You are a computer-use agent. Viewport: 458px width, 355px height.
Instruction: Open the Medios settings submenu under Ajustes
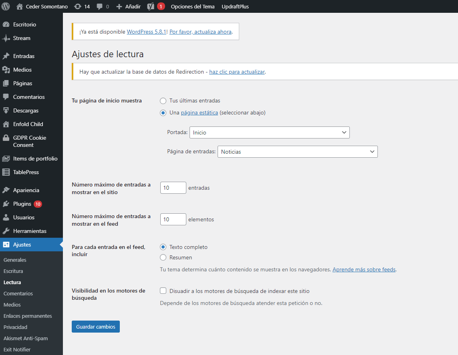point(12,305)
